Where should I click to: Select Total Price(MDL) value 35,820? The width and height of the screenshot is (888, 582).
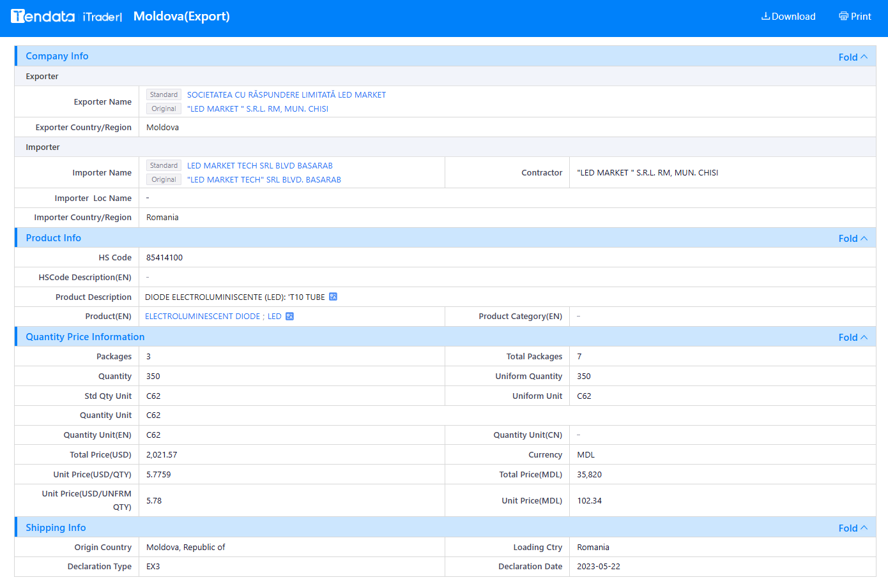point(589,474)
